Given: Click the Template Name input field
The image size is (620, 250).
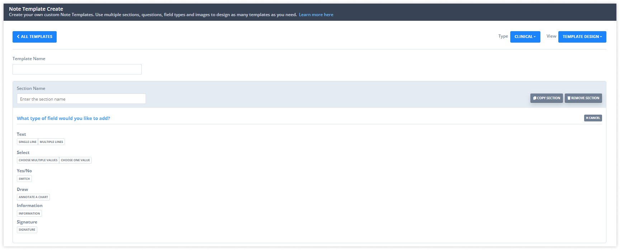Looking at the screenshot, I should pos(77,69).
